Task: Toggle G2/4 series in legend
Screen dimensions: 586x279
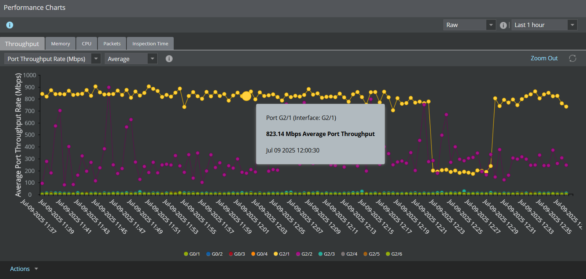Action: tap(349, 254)
